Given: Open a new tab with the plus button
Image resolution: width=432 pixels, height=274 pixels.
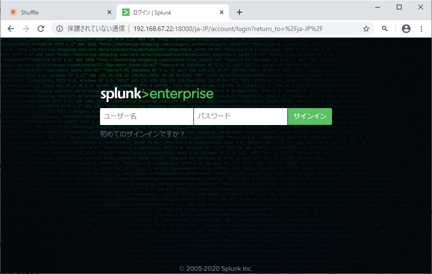Looking at the screenshot, I should [239, 12].
